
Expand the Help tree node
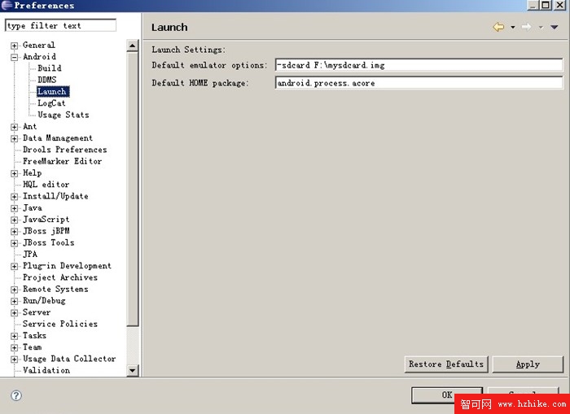14,173
